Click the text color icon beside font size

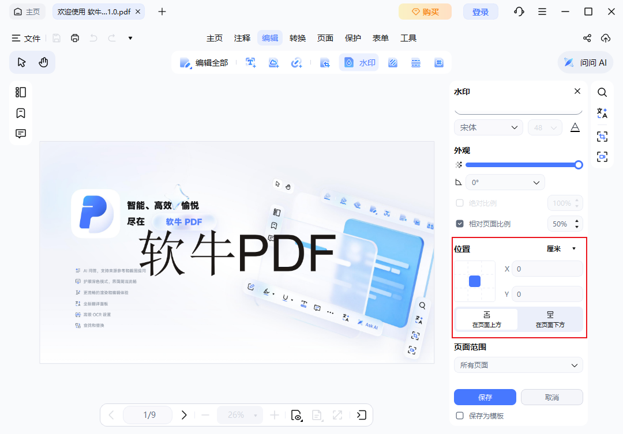tap(575, 127)
